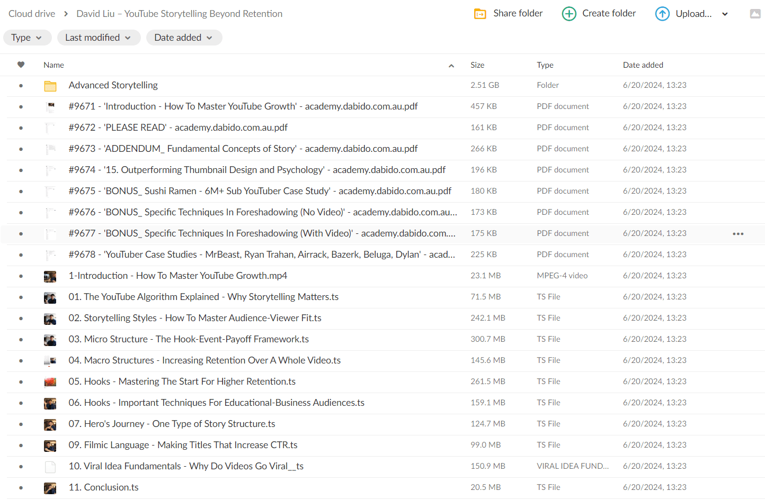Open the Advanced Storytelling folder icon

click(x=50, y=86)
